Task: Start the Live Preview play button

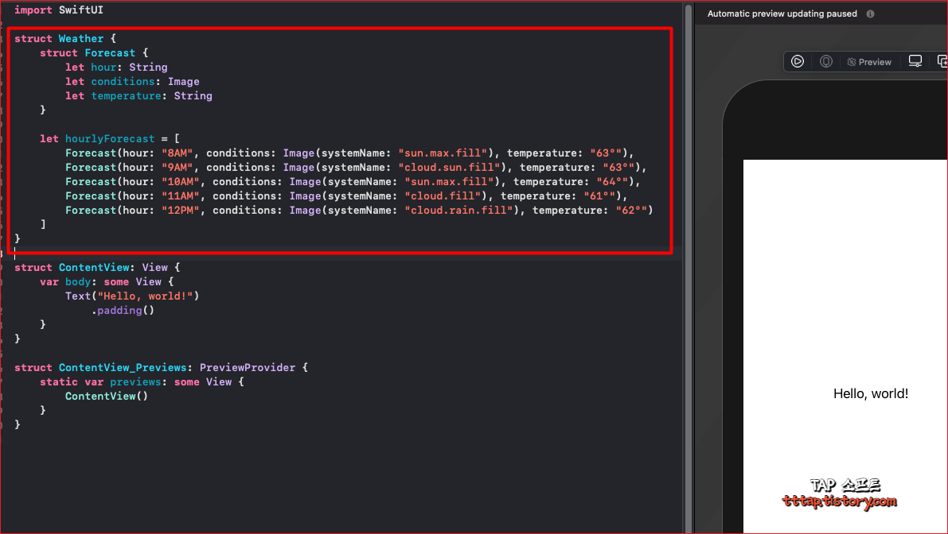Action: (798, 61)
